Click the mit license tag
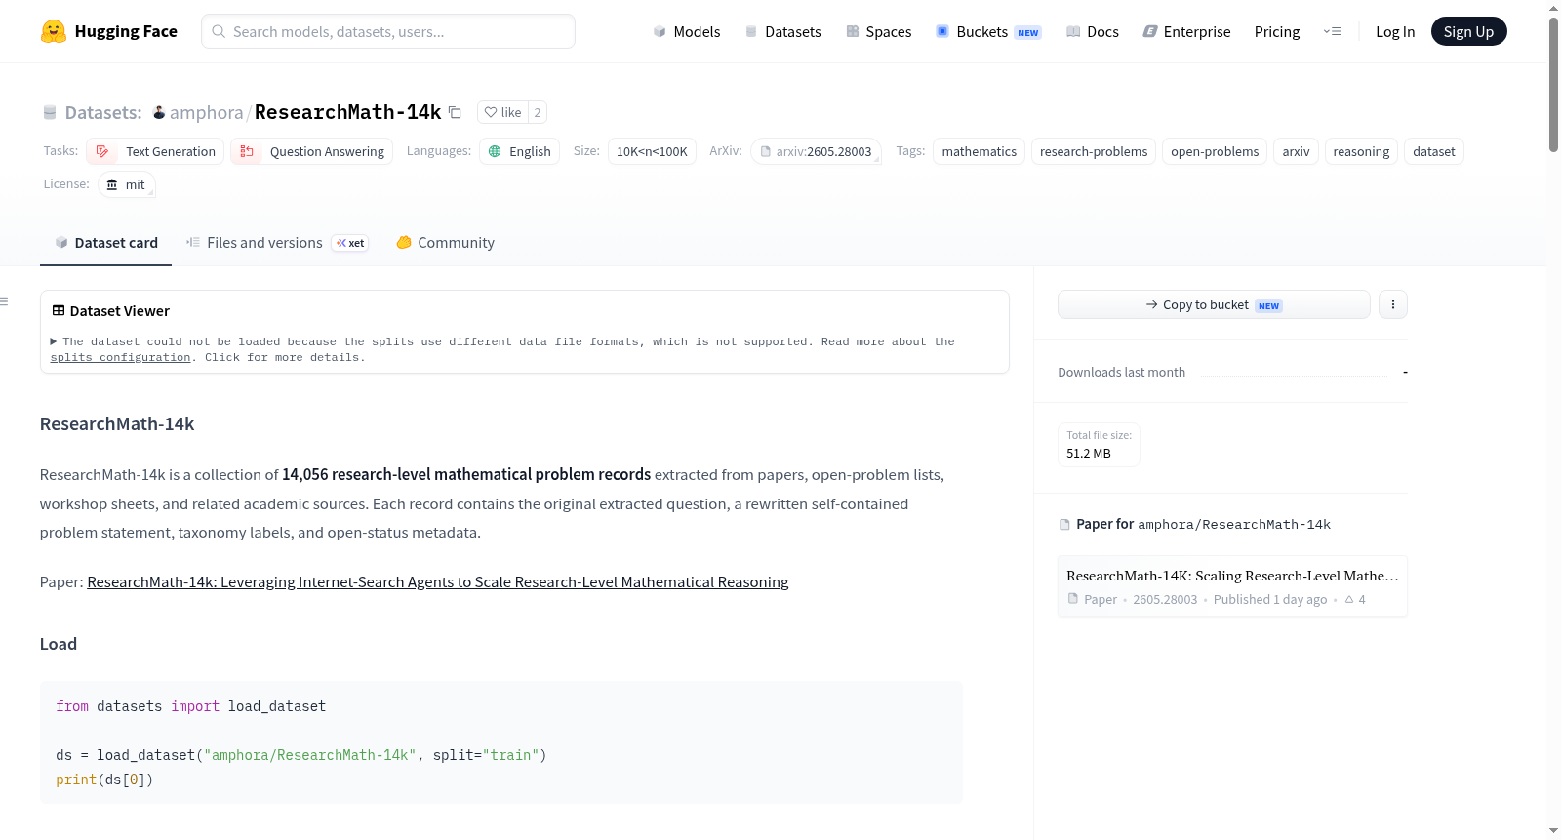 [x=127, y=184]
